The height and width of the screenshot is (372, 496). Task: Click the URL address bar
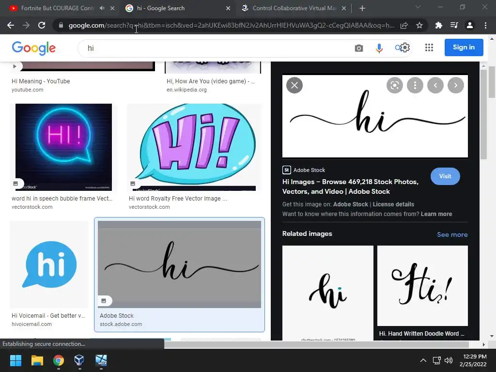231,25
